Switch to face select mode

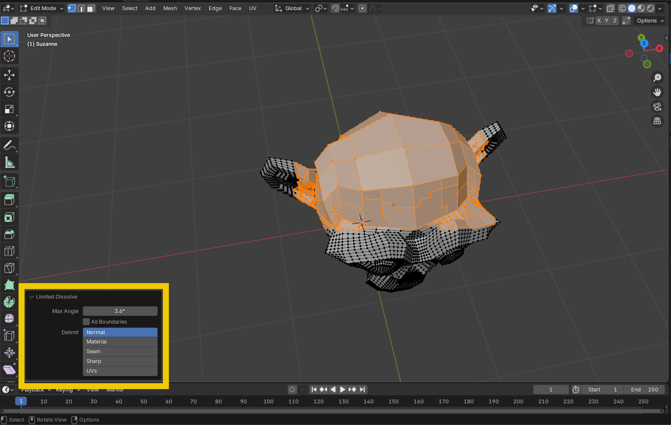(x=91, y=8)
